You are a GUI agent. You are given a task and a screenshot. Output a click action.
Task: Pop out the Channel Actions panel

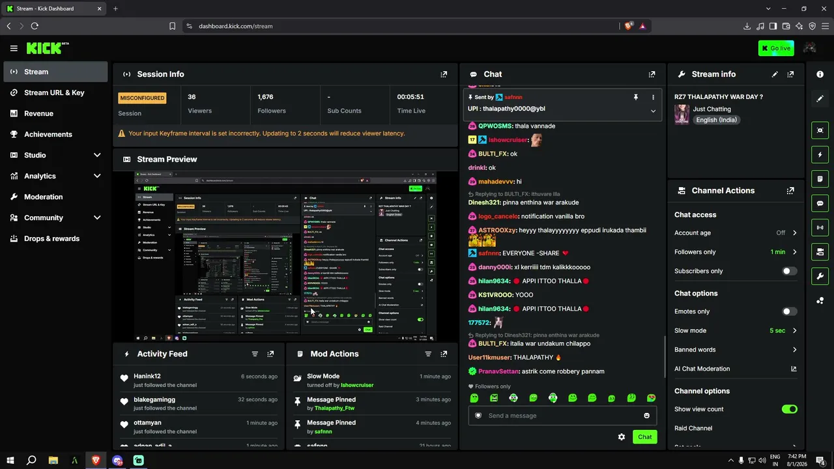(x=790, y=191)
